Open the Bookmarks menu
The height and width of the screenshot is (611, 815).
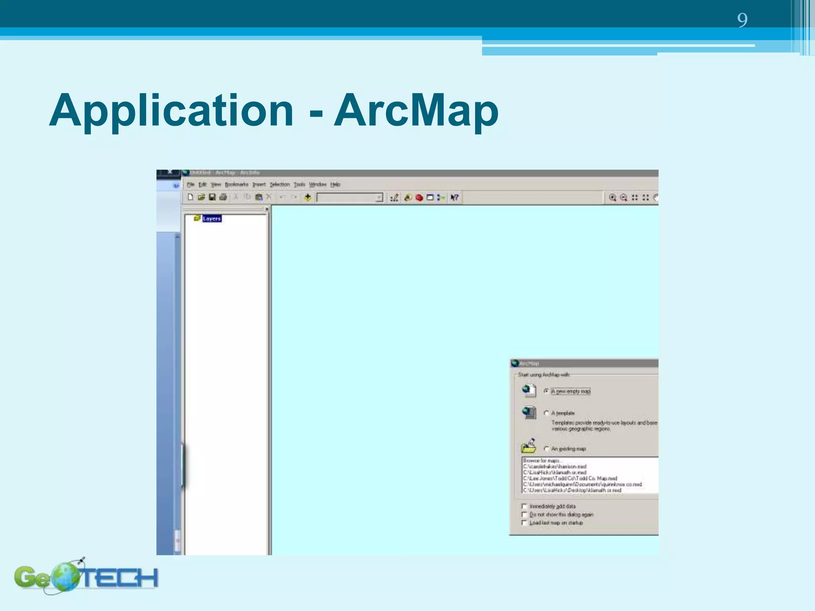tap(236, 185)
